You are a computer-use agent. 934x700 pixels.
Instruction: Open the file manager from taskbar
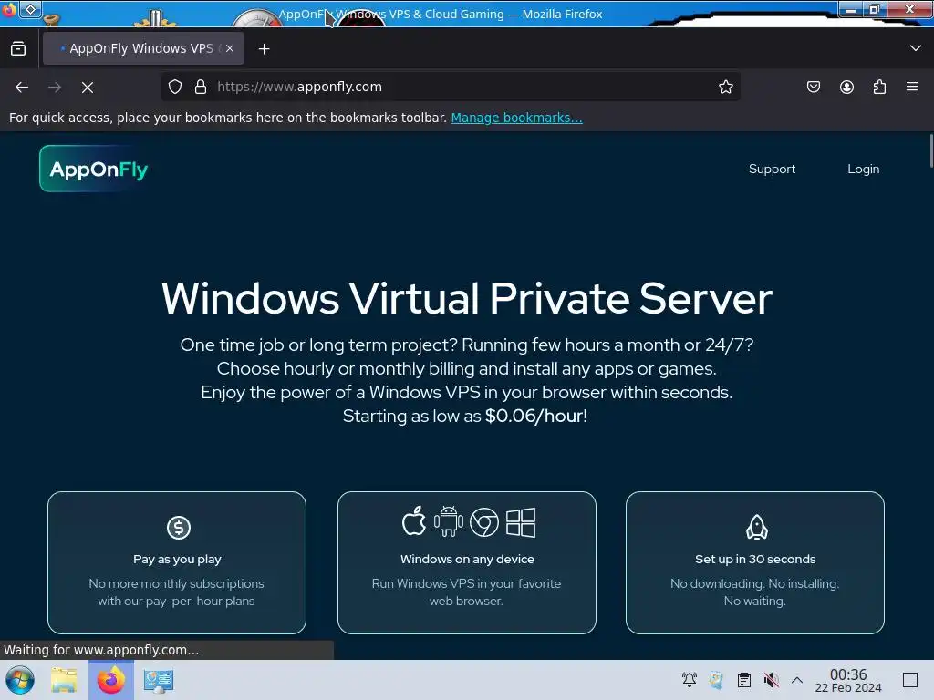[64, 680]
